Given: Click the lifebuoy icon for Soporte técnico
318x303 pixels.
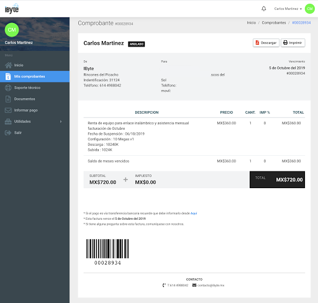Looking at the screenshot, I should (8, 88).
